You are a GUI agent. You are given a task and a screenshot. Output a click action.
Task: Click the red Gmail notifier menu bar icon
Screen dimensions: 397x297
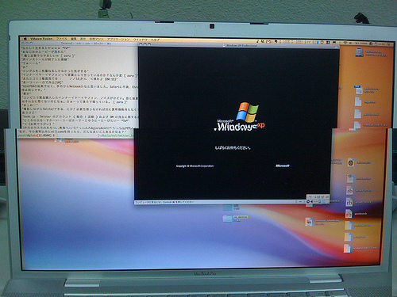point(268,42)
